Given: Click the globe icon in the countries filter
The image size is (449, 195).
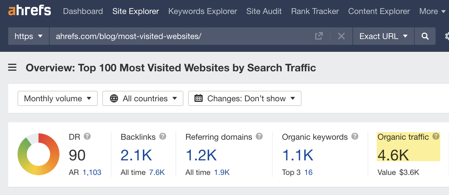Looking at the screenshot, I should 113,98.
